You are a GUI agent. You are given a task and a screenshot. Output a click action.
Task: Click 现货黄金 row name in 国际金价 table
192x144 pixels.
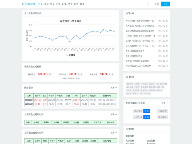tap(29, 100)
